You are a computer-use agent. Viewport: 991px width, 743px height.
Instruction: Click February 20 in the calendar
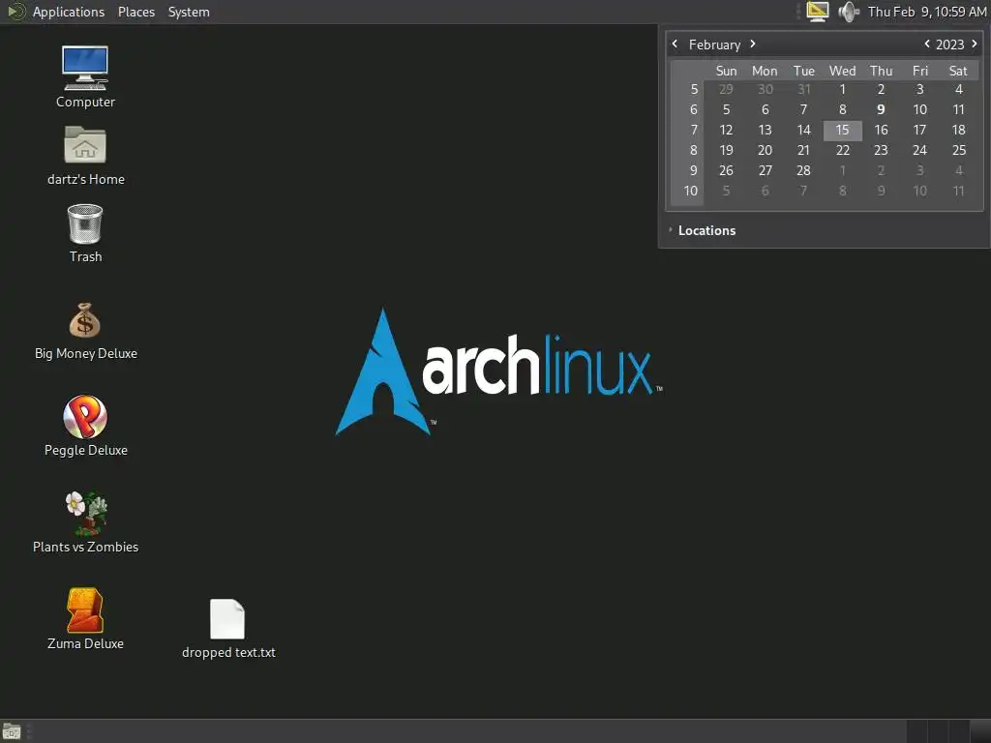coord(765,150)
